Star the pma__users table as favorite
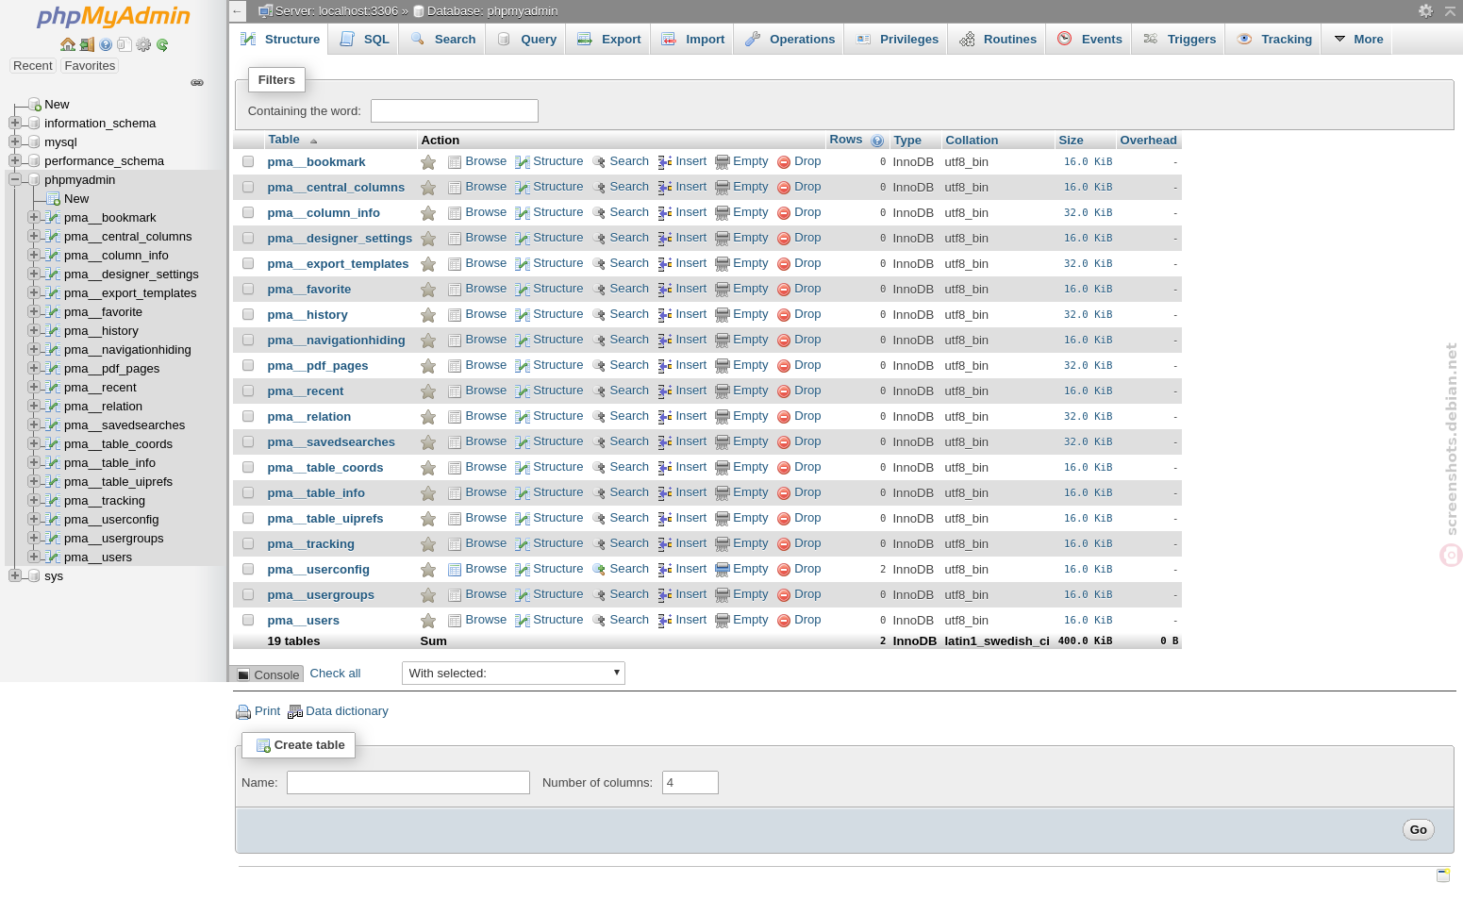The width and height of the screenshot is (1463, 899). coord(428,621)
